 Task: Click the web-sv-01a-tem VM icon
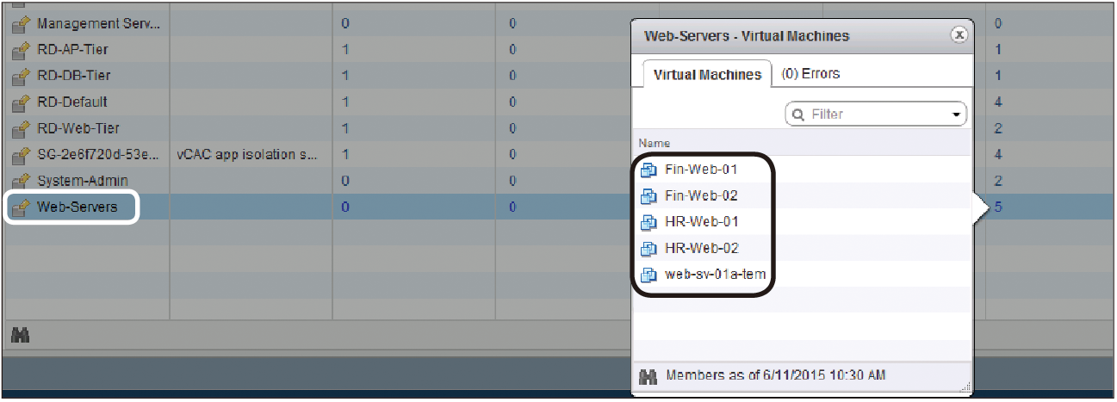click(650, 275)
